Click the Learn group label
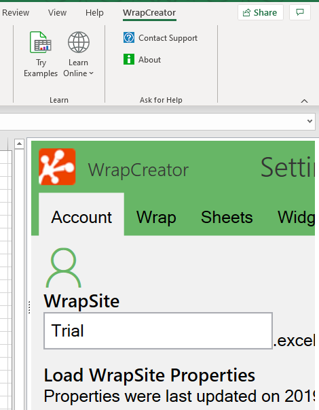This screenshot has height=410, width=319. pos(59,100)
